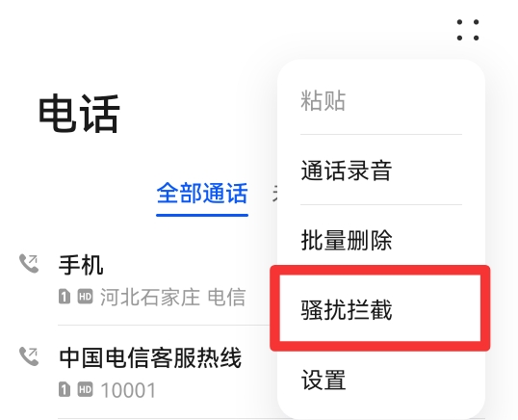The image size is (518, 420).
Task: Tap the outgoing call icon beside 手机
Action: coord(29,263)
